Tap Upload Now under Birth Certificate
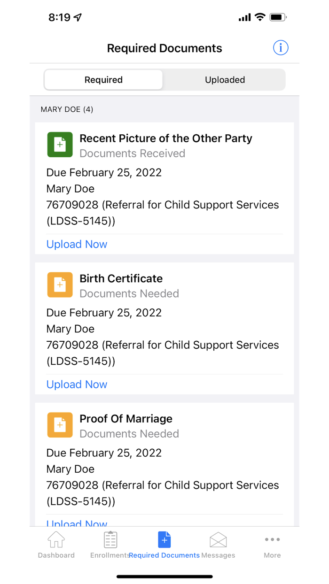The image size is (329, 584). coord(77,384)
